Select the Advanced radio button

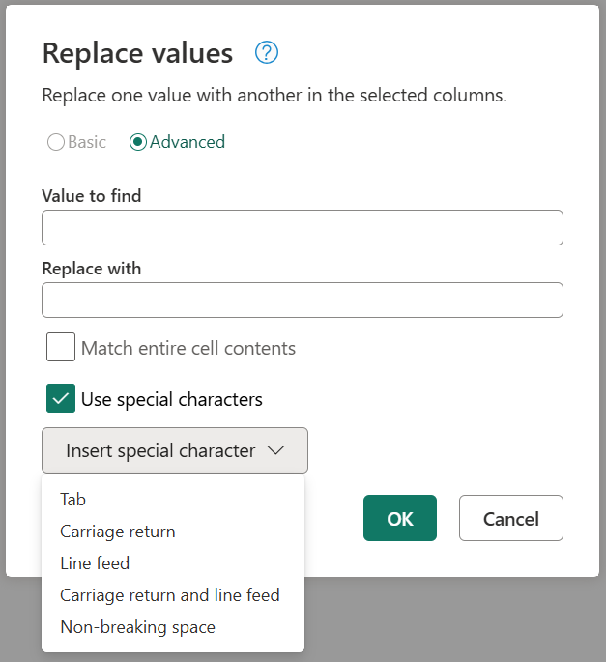point(138,142)
